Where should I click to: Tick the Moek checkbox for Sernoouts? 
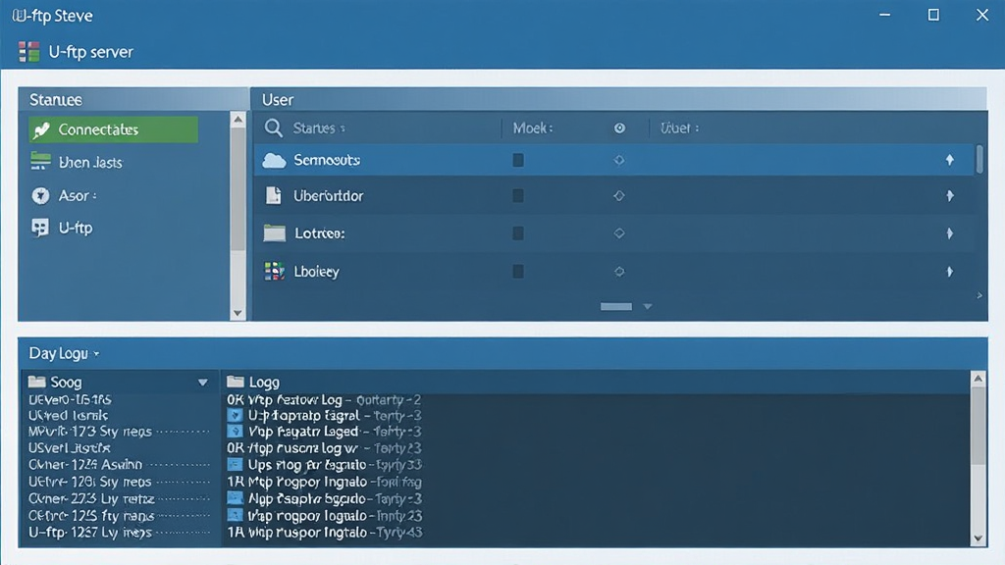[x=518, y=160]
